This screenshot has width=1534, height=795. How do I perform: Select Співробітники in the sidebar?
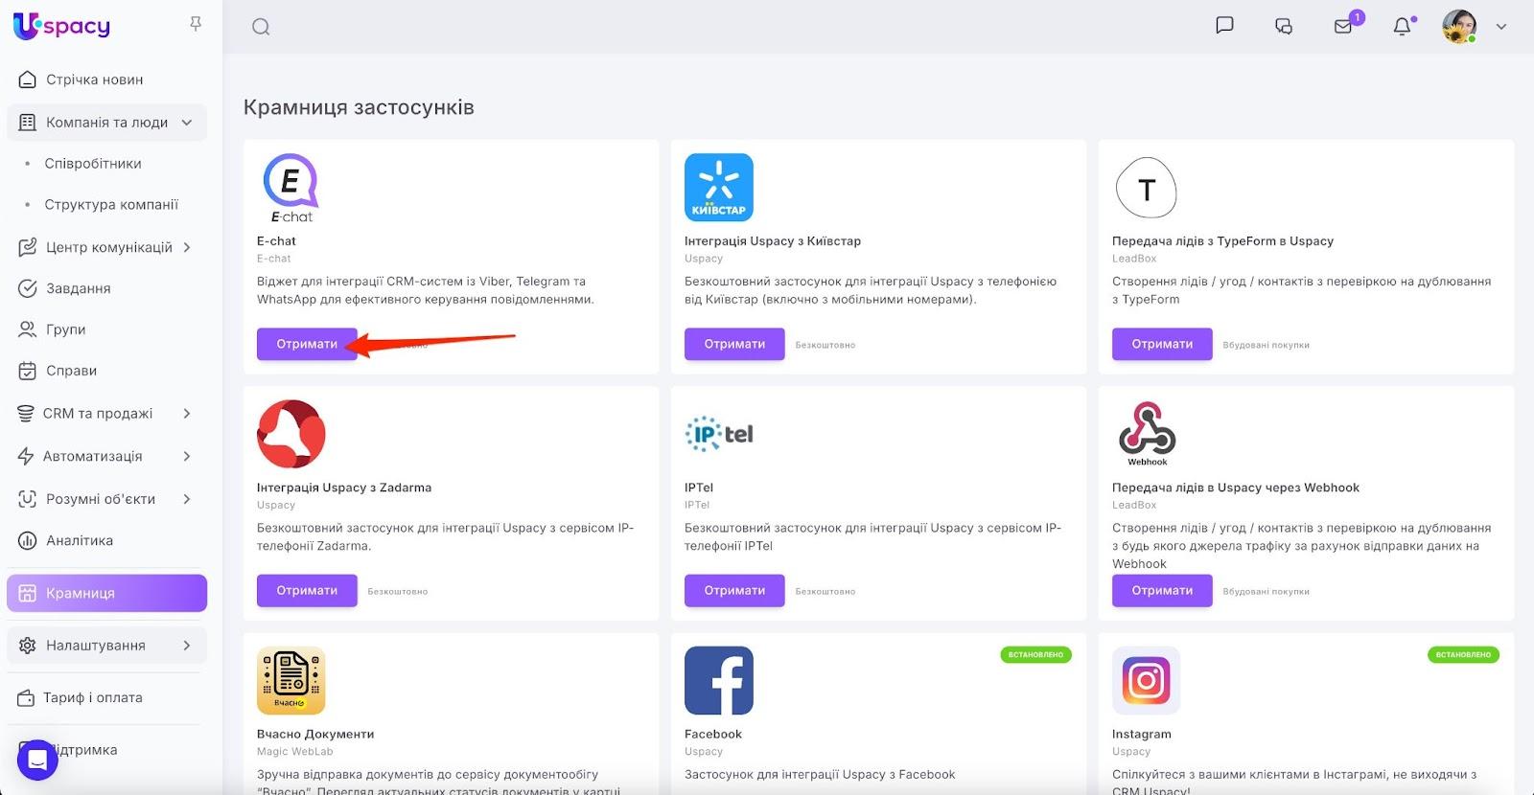(x=93, y=164)
